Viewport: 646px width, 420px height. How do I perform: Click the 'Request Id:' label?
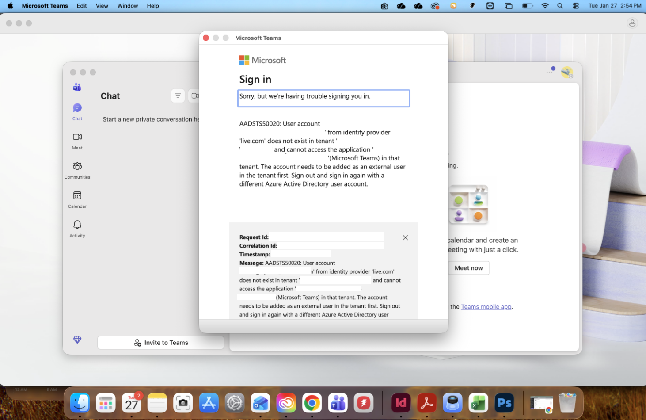254,237
